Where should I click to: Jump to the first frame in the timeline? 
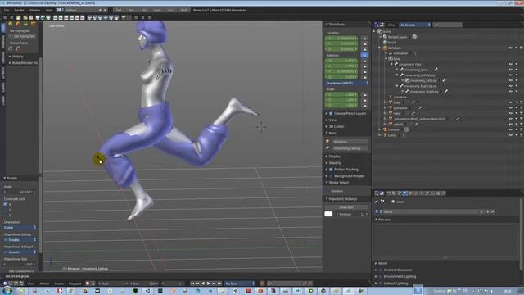[x=192, y=284]
